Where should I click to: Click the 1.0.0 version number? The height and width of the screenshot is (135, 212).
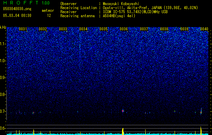[x=46, y=3]
